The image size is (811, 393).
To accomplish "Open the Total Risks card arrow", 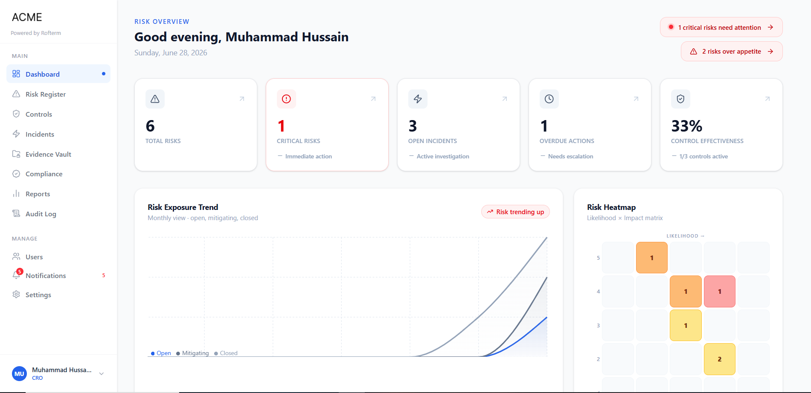I will click(242, 99).
